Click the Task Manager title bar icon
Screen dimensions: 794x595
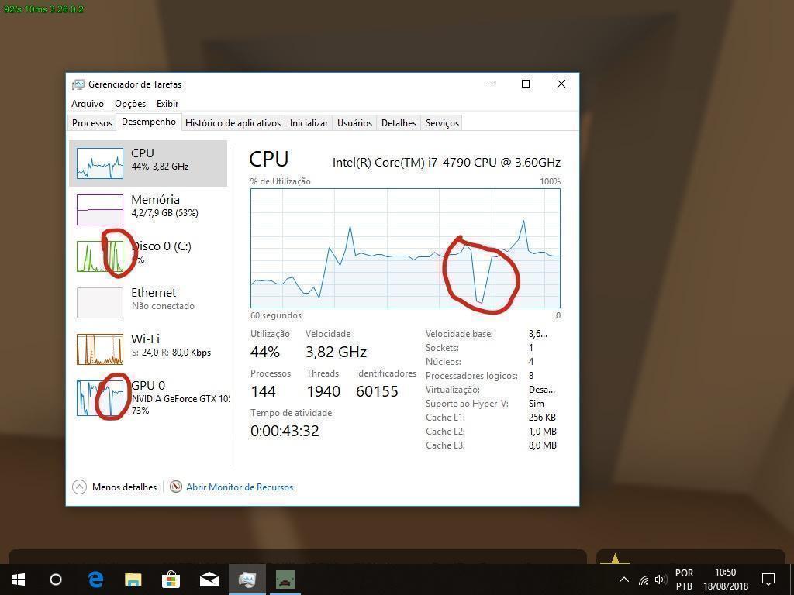[78, 84]
